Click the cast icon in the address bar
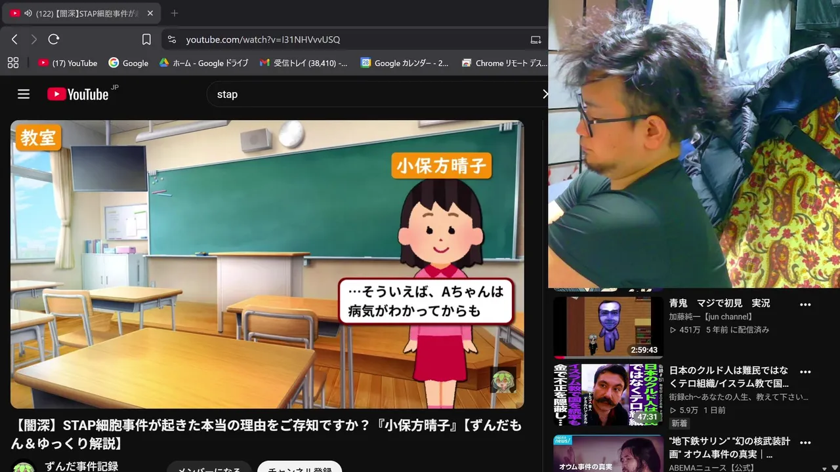Image resolution: width=840 pixels, height=472 pixels. pyautogui.click(x=536, y=39)
